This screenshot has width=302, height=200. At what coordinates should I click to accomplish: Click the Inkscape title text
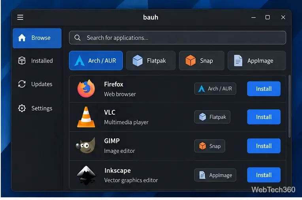[x=117, y=170]
